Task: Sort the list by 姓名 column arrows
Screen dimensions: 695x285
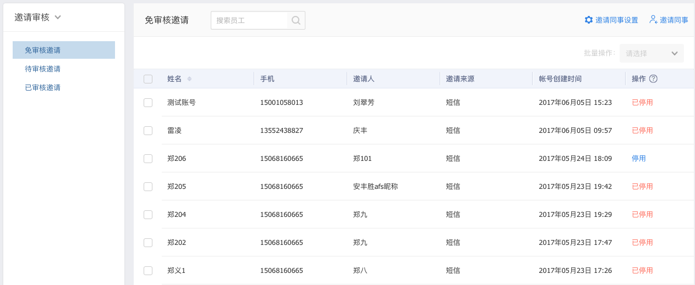Action: point(189,79)
